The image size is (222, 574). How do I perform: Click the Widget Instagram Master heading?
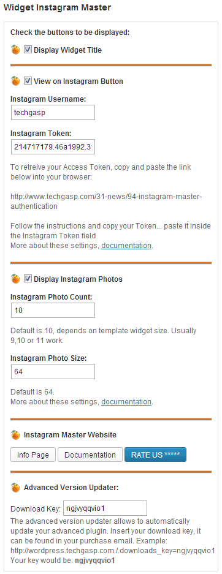(57, 7)
